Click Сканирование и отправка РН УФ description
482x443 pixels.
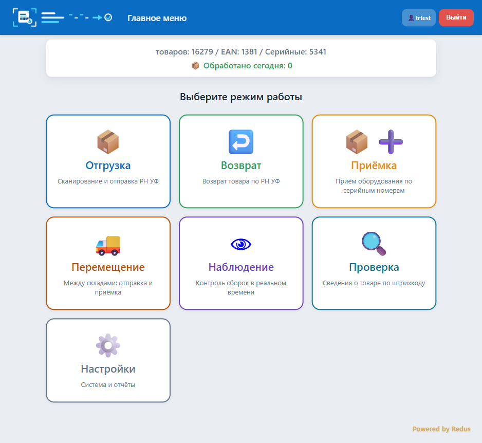click(x=108, y=181)
